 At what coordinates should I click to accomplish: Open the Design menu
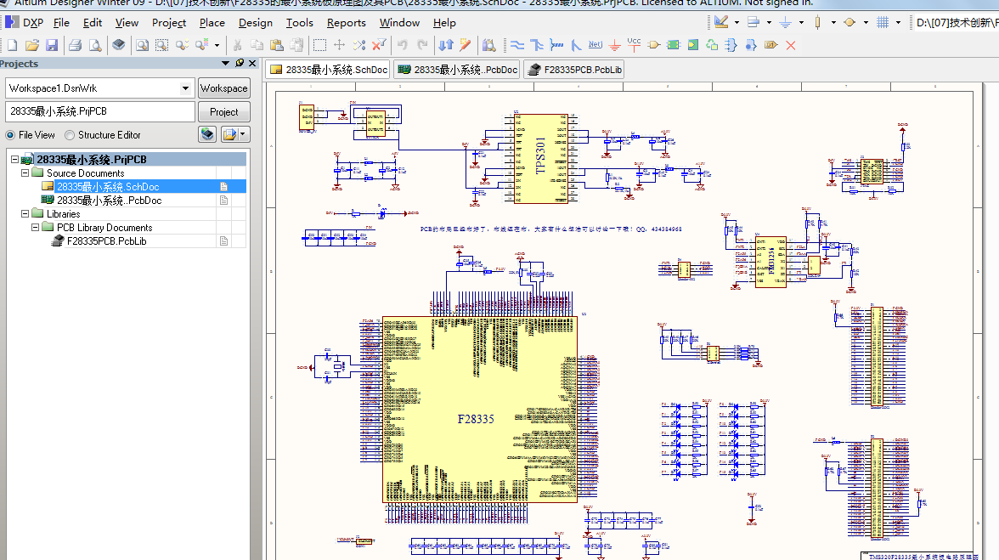[256, 22]
